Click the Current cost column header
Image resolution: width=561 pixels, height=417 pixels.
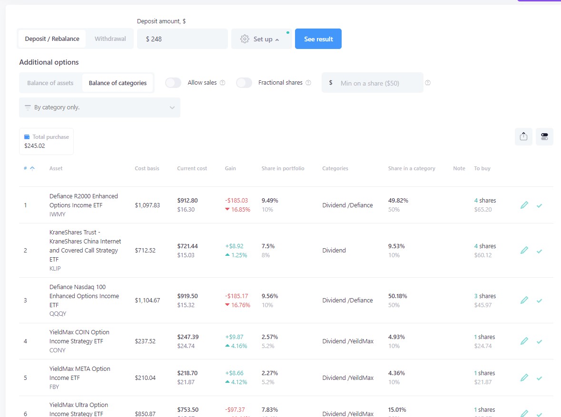192,168
